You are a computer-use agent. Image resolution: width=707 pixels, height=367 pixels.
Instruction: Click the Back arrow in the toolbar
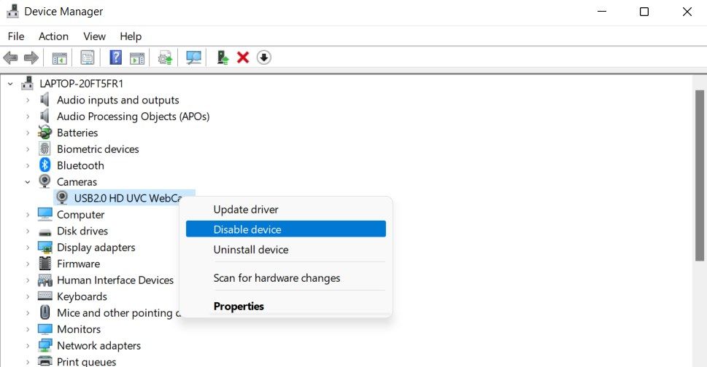pos(10,58)
